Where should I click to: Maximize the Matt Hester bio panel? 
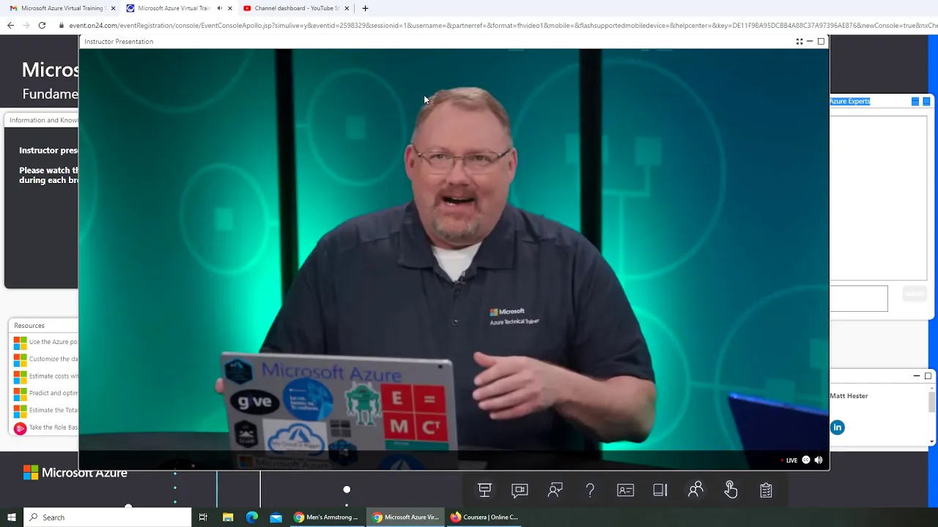(x=928, y=376)
